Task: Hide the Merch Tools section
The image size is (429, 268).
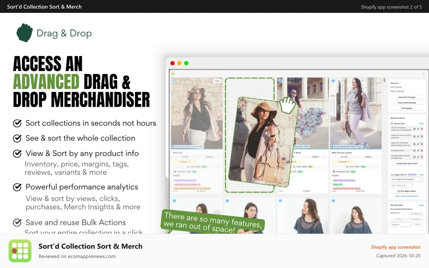Action: pyautogui.click(x=421, y=205)
